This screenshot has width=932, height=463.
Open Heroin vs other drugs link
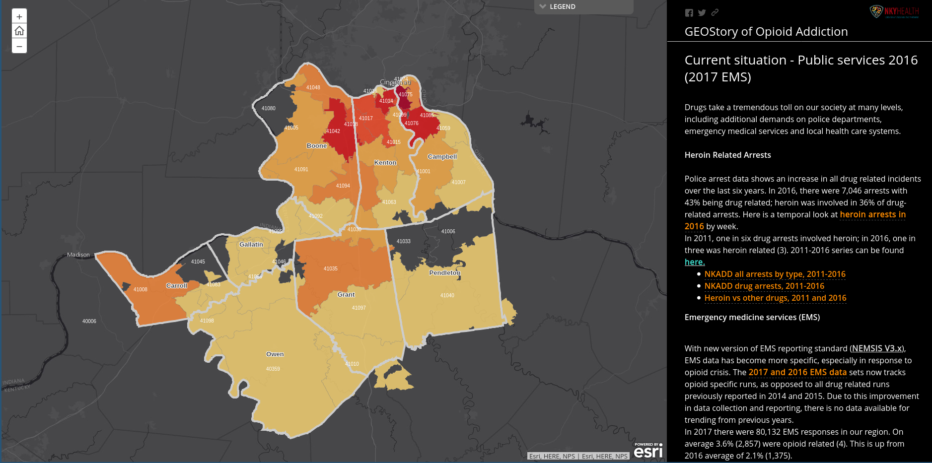tap(775, 298)
